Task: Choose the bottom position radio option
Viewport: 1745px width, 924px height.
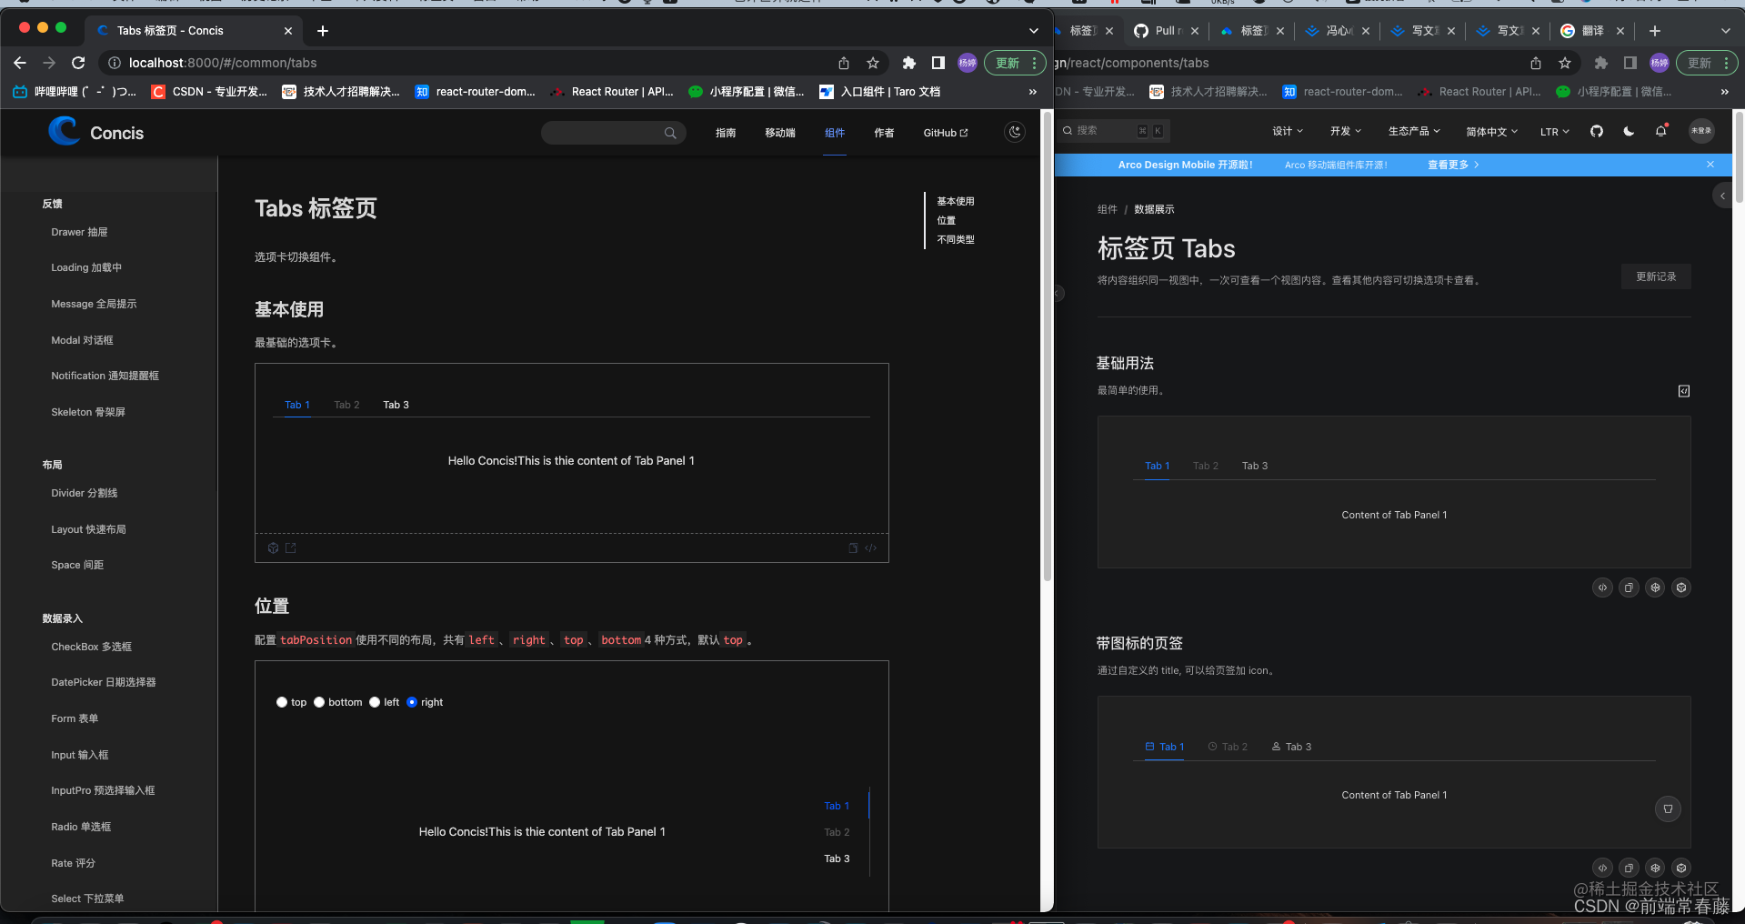Action: pos(319,701)
